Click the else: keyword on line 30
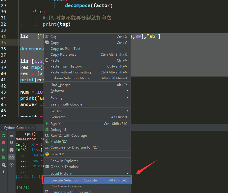Image resolution: width=228 pixels, height=193 pixels. (x=38, y=12)
